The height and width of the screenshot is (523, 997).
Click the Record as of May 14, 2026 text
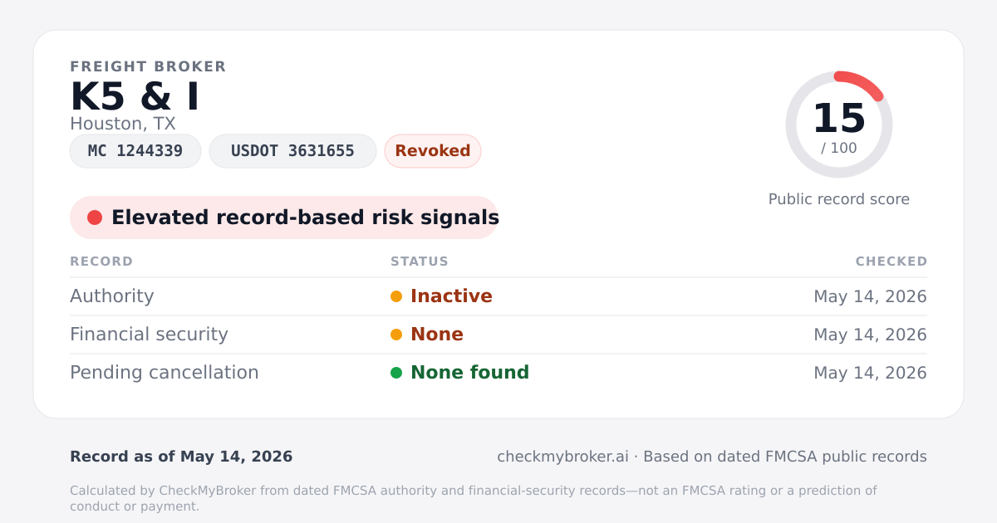(x=181, y=457)
